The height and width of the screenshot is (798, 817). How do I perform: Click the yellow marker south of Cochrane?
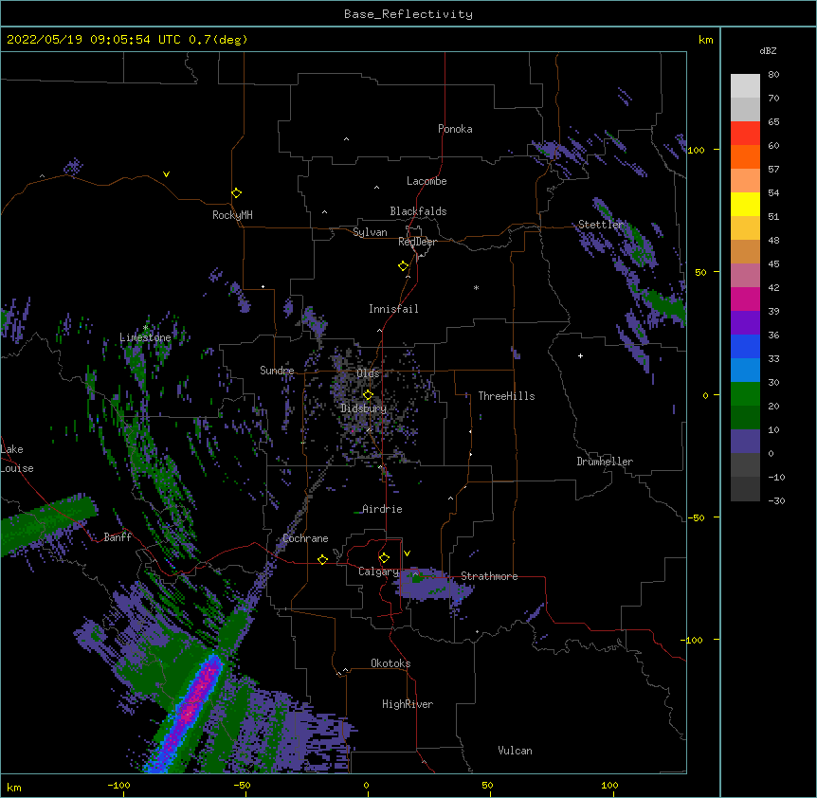322,559
